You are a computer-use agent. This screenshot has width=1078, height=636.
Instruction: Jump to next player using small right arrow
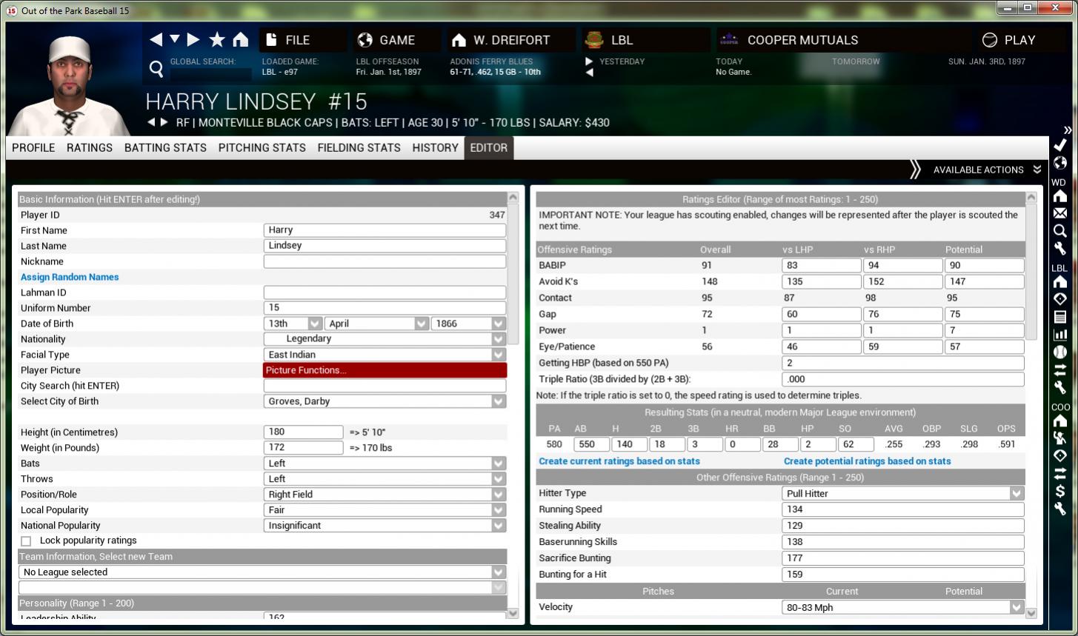point(164,122)
